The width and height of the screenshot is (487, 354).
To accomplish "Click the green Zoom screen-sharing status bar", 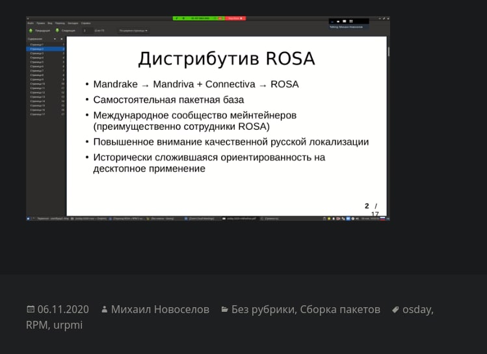I will pyautogui.click(x=199, y=18).
